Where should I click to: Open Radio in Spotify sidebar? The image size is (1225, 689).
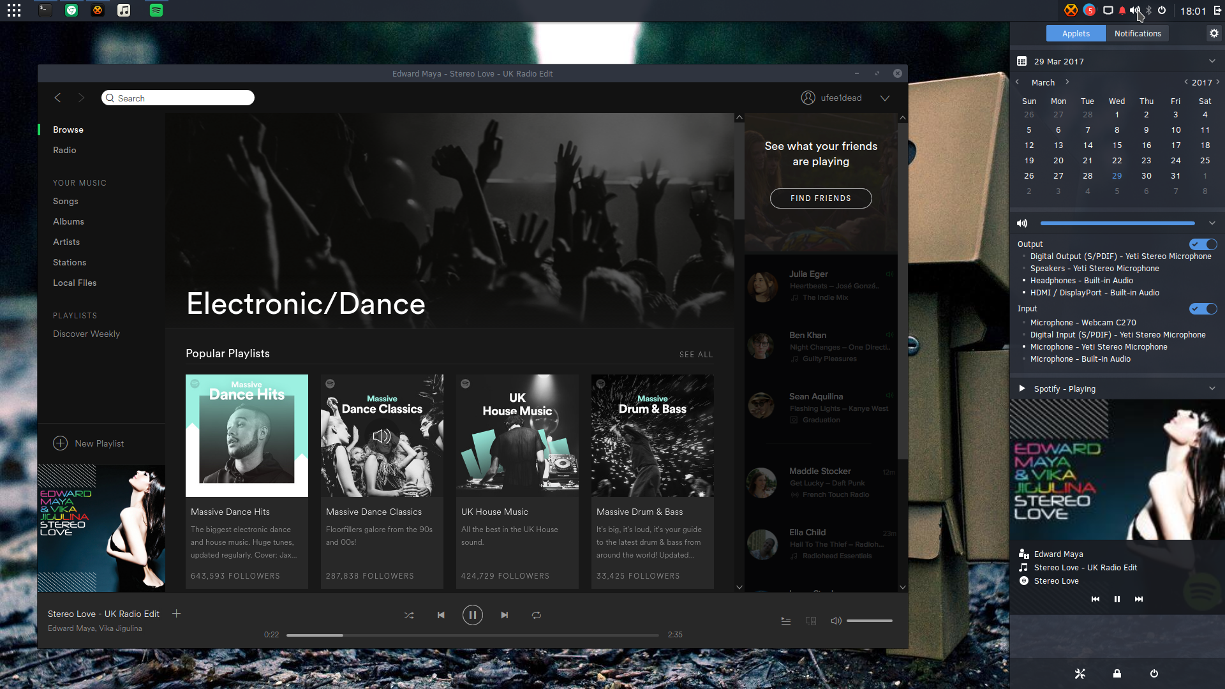(x=64, y=150)
